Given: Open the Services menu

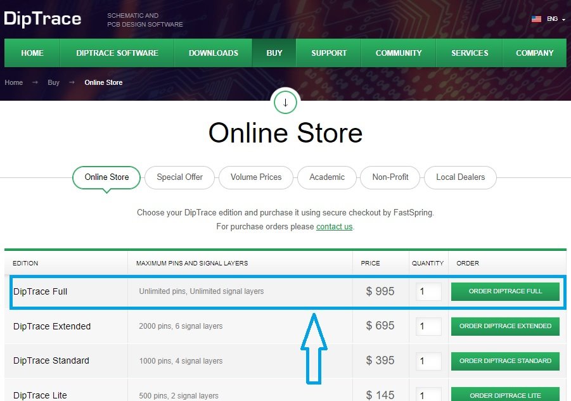Looking at the screenshot, I should click(x=470, y=53).
